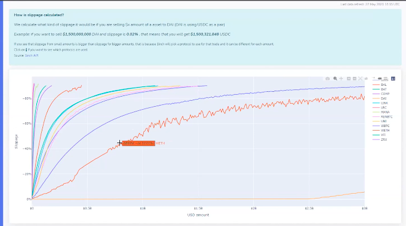The width and height of the screenshot is (406, 226).
Task: Select the Pan tool in chart modebar
Action: click(341, 78)
